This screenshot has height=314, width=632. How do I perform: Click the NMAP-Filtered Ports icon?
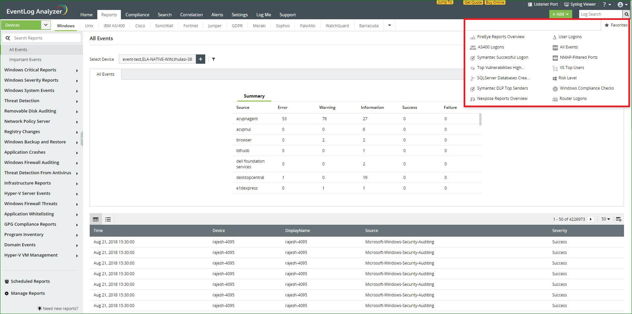click(555, 58)
